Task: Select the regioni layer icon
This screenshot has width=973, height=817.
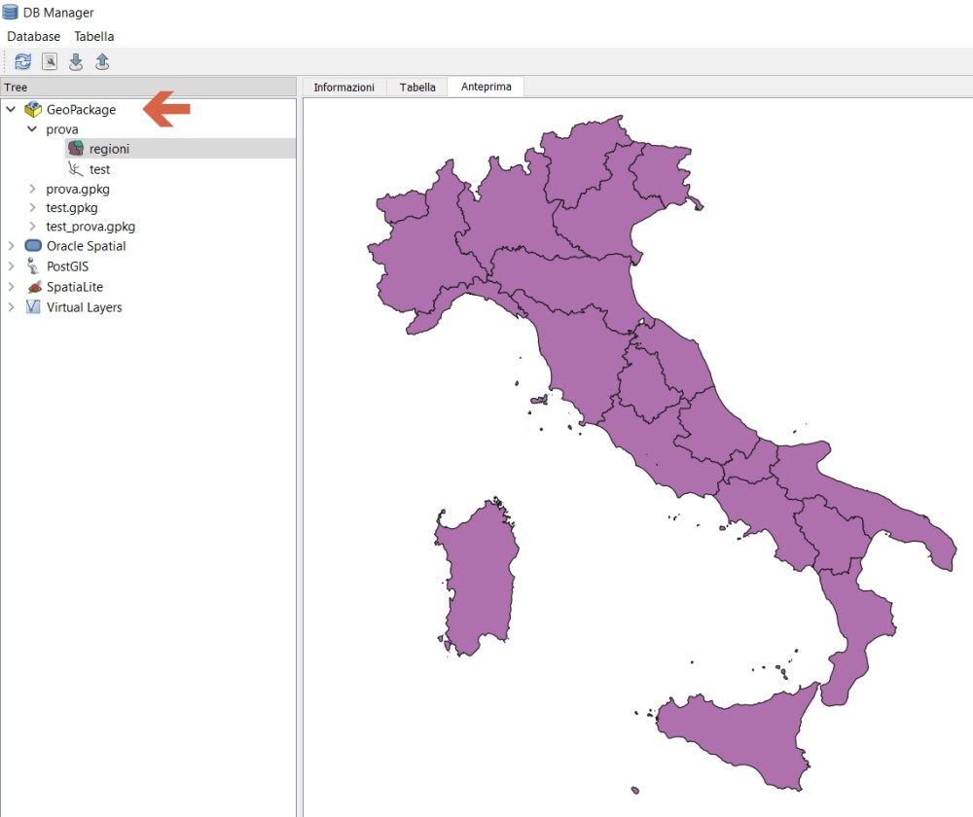Action: point(76,148)
